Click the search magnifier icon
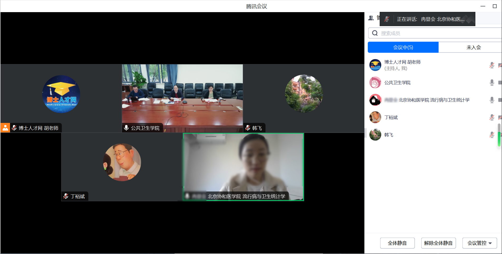Screen dimensions: 502x254 [x=375, y=33]
